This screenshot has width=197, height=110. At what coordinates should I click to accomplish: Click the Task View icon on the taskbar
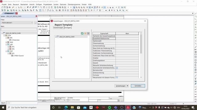59,107
